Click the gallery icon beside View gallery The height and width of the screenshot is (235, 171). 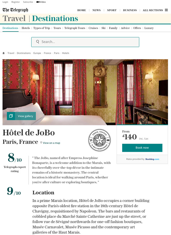[x=11, y=116]
